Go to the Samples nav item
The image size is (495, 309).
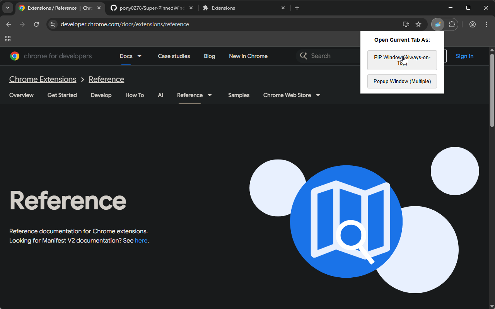[239, 95]
